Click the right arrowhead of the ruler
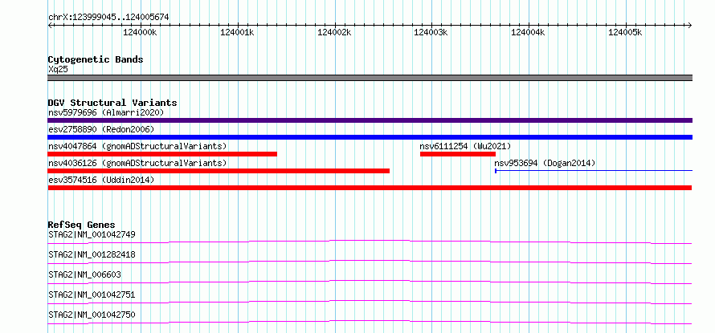The width and height of the screenshot is (715, 333). click(x=690, y=25)
